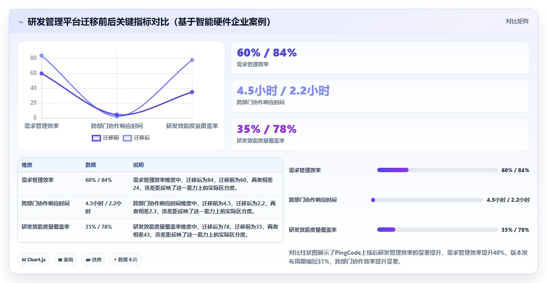The image size is (547, 283).
Task: Click the 迁移前 data point at 需求管理效率
Action: [42, 73]
